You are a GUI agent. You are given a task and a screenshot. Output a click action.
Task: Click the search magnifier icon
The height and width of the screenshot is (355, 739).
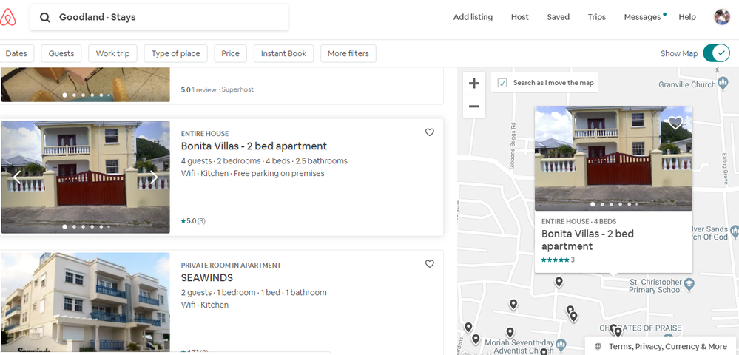click(45, 17)
